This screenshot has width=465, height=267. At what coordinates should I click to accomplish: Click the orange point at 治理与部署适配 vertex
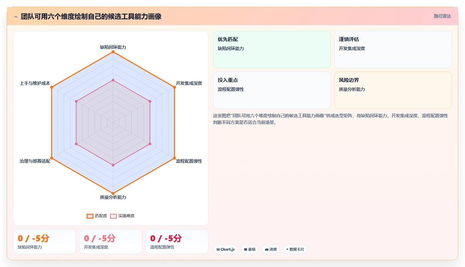click(x=52, y=158)
